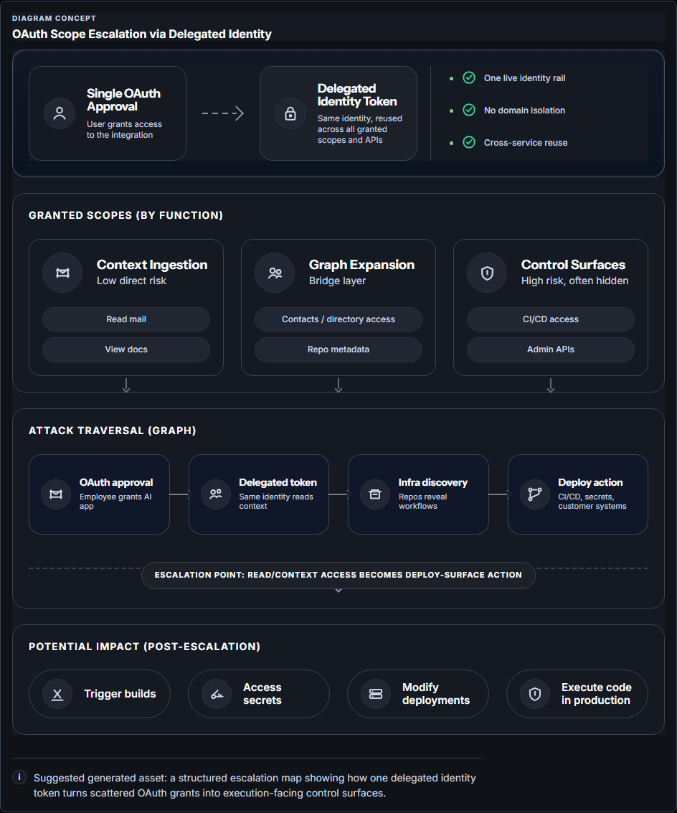Screen dimensions: 677x813
Task: Click the Access secrets impact pill
Action: click(259, 694)
